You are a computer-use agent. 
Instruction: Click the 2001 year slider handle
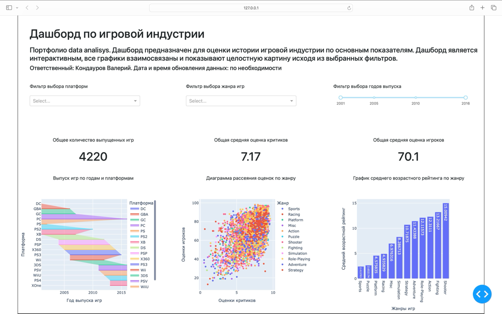pyautogui.click(x=341, y=98)
